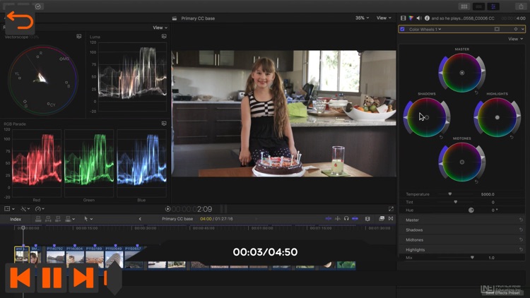Reset the Master parameters row
This screenshot has width=530, height=298.
tap(521, 220)
